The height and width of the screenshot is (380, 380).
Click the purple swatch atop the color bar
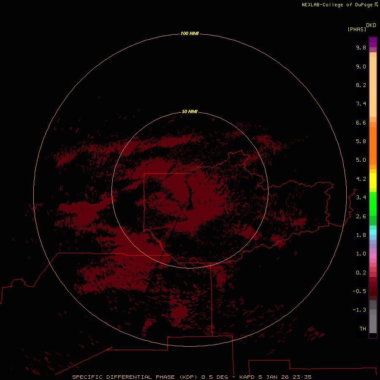point(373,42)
